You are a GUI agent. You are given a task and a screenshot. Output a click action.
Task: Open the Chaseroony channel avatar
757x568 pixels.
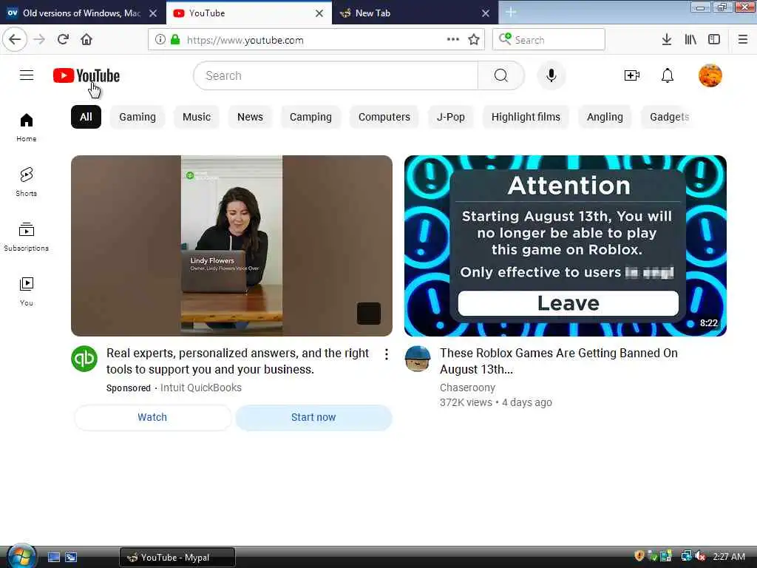418,359
